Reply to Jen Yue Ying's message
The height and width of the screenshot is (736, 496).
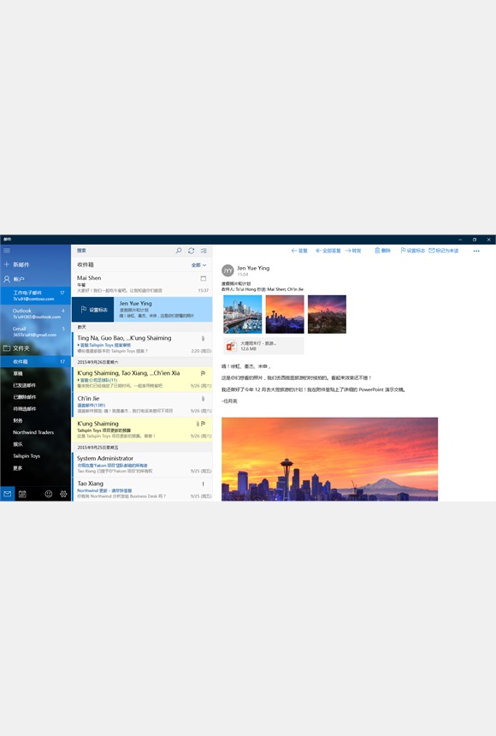299,251
